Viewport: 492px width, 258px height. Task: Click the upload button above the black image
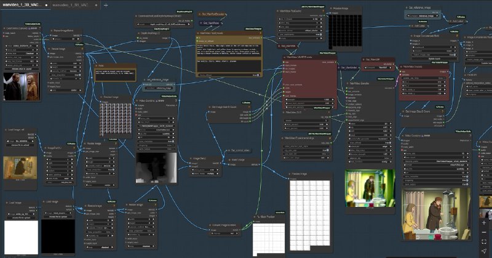(58, 217)
